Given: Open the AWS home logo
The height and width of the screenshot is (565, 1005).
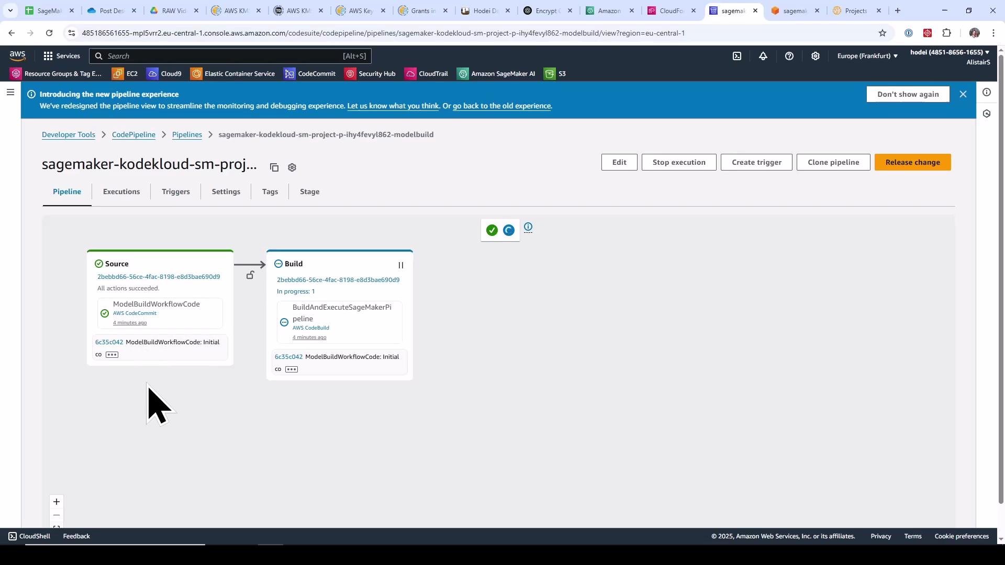Looking at the screenshot, I should 17,56.
